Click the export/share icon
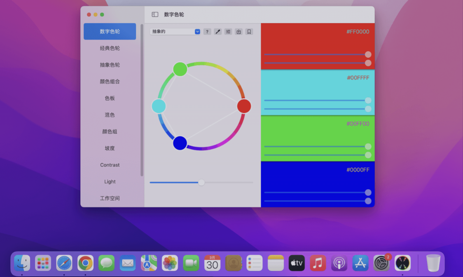 [x=239, y=31]
